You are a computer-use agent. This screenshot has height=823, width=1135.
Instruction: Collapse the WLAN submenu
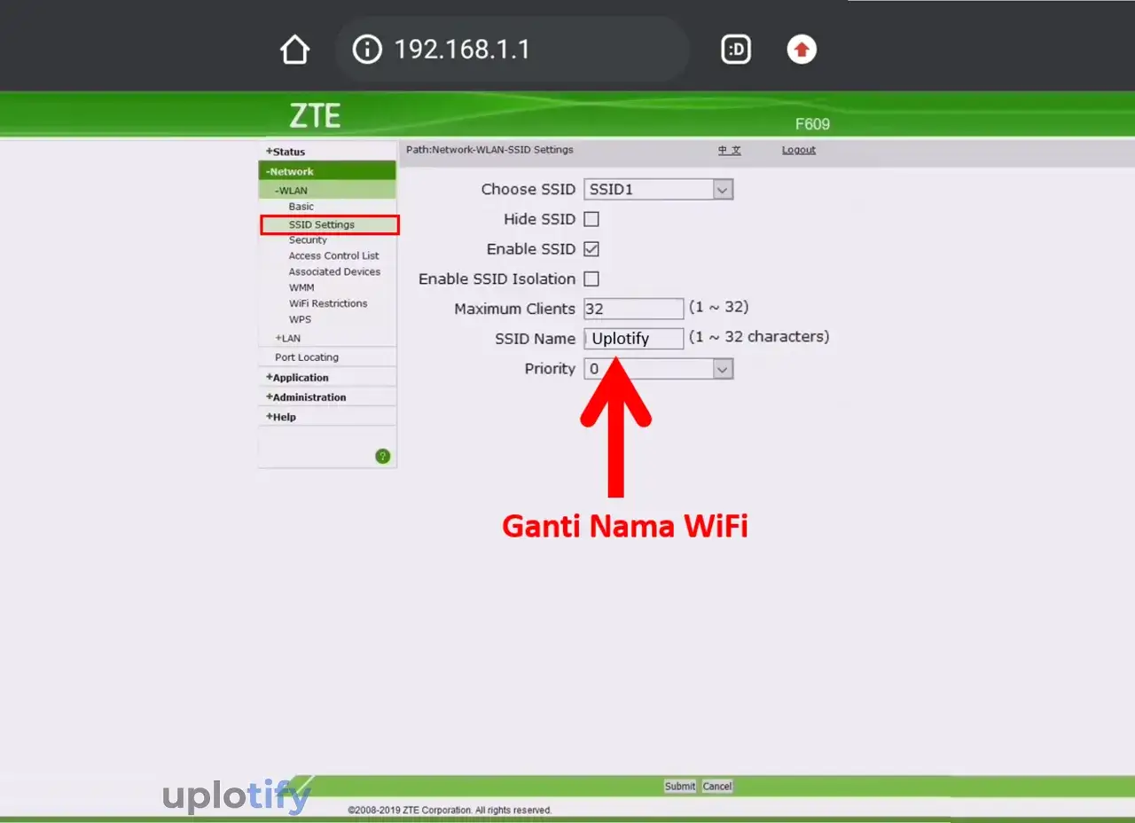[327, 191]
